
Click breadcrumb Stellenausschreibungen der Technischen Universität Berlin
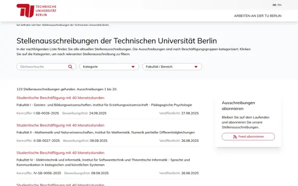point(75,25)
